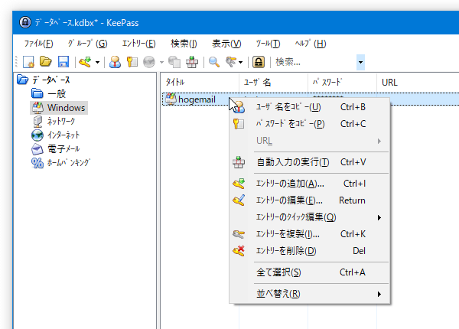Open the グループ(G) menu

pos(87,44)
